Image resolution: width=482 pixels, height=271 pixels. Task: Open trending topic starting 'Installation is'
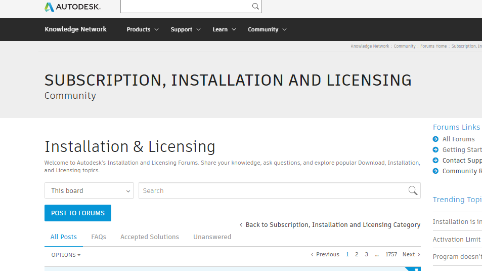coord(457,222)
